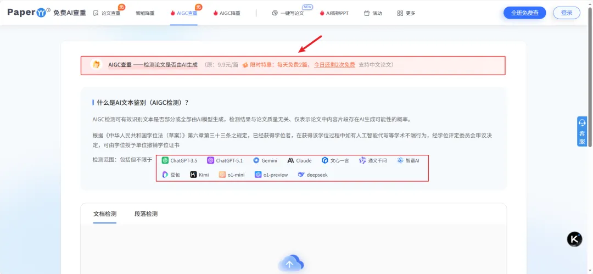The height and width of the screenshot is (274, 593).
Task: Click the 通义千问 logo icon
Action: pyautogui.click(x=363, y=160)
